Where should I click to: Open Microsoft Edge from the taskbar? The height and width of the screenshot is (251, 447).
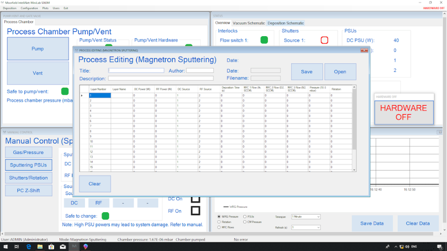pos(28,247)
